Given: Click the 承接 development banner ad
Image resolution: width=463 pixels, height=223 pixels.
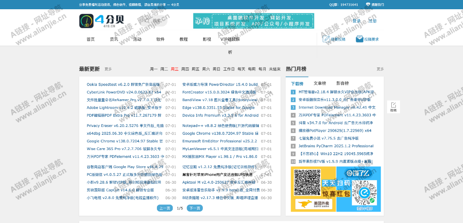Looking at the screenshot, I should 254,21.
